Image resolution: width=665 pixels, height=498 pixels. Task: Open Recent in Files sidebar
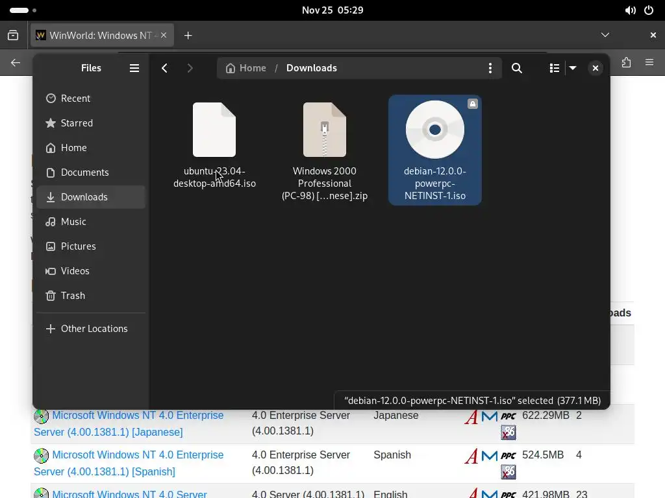pos(91,99)
